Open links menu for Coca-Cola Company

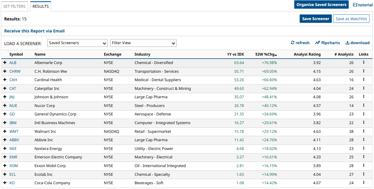tap(363, 183)
